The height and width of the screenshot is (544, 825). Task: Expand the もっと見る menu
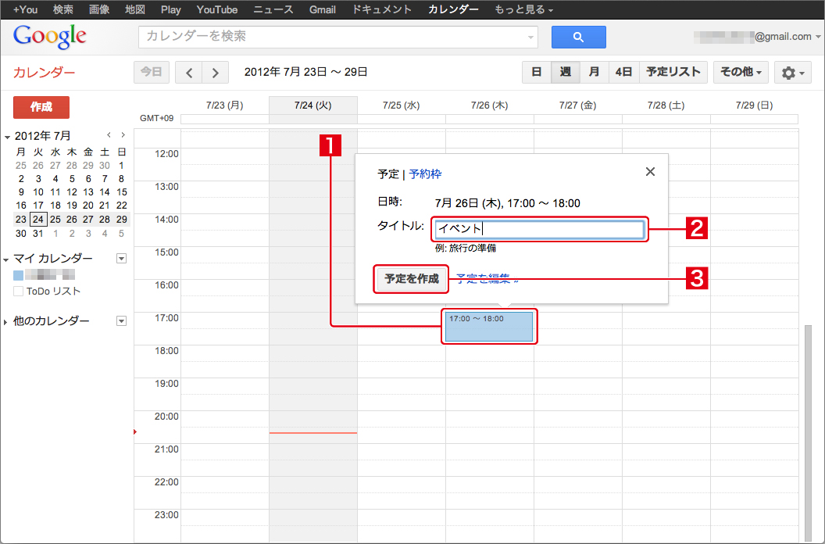[x=523, y=9]
